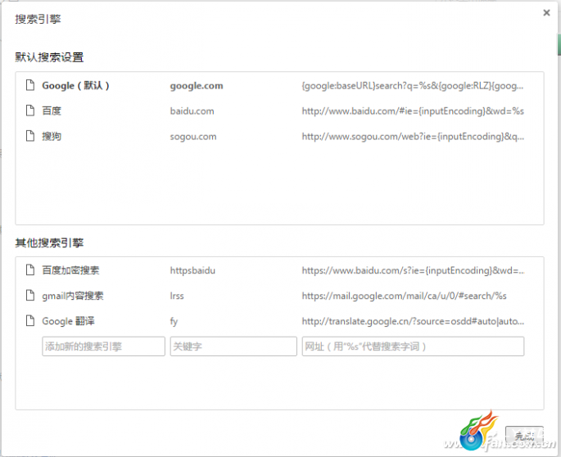Image resolution: width=561 pixels, height=457 pixels.
Task: Click the https://mail.google.com/mail URL cell
Action: 405,296
